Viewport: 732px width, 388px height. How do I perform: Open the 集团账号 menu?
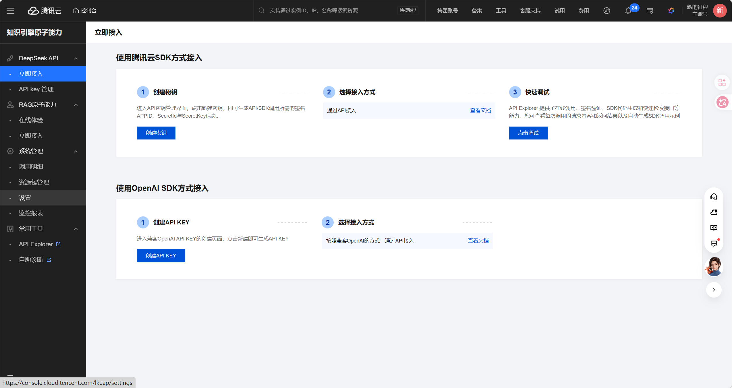click(447, 11)
